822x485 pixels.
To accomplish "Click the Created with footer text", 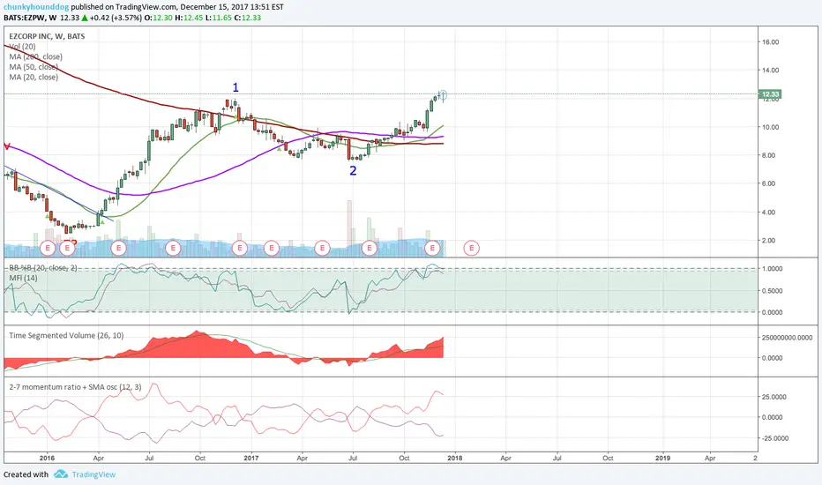I will click(x=26, y=474).
